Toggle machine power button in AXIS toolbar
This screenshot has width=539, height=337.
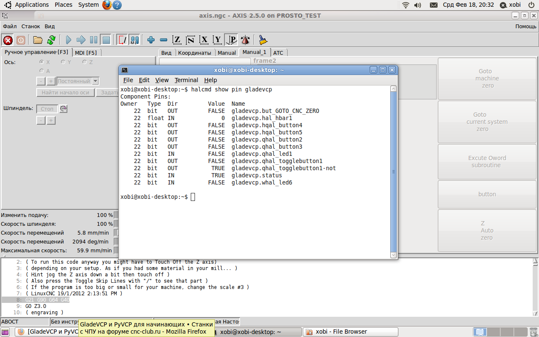click(21, 40)
